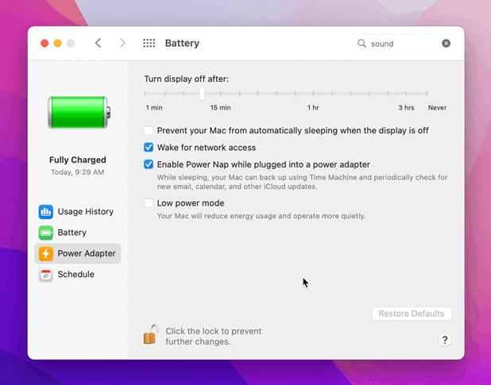Click the green Battery sidebar icon
491x385 pixels.
(x=46, y=233)
